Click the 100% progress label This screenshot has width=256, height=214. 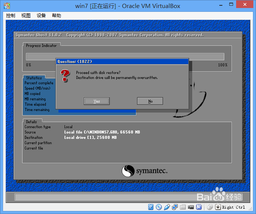coord(223,65)
